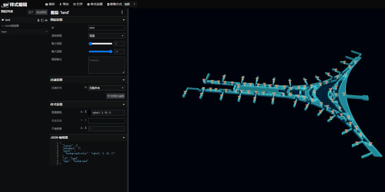
Task: Toggle visibility of the land layer
Action: 46,20
